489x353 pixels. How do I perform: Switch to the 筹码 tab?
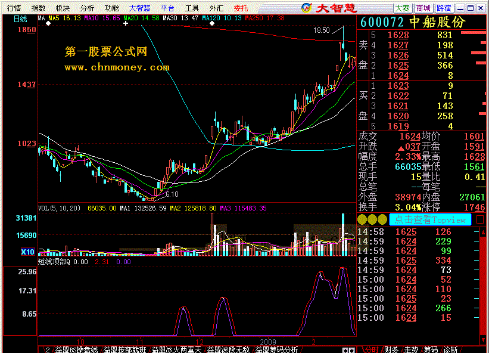click(x=431, y=349)
